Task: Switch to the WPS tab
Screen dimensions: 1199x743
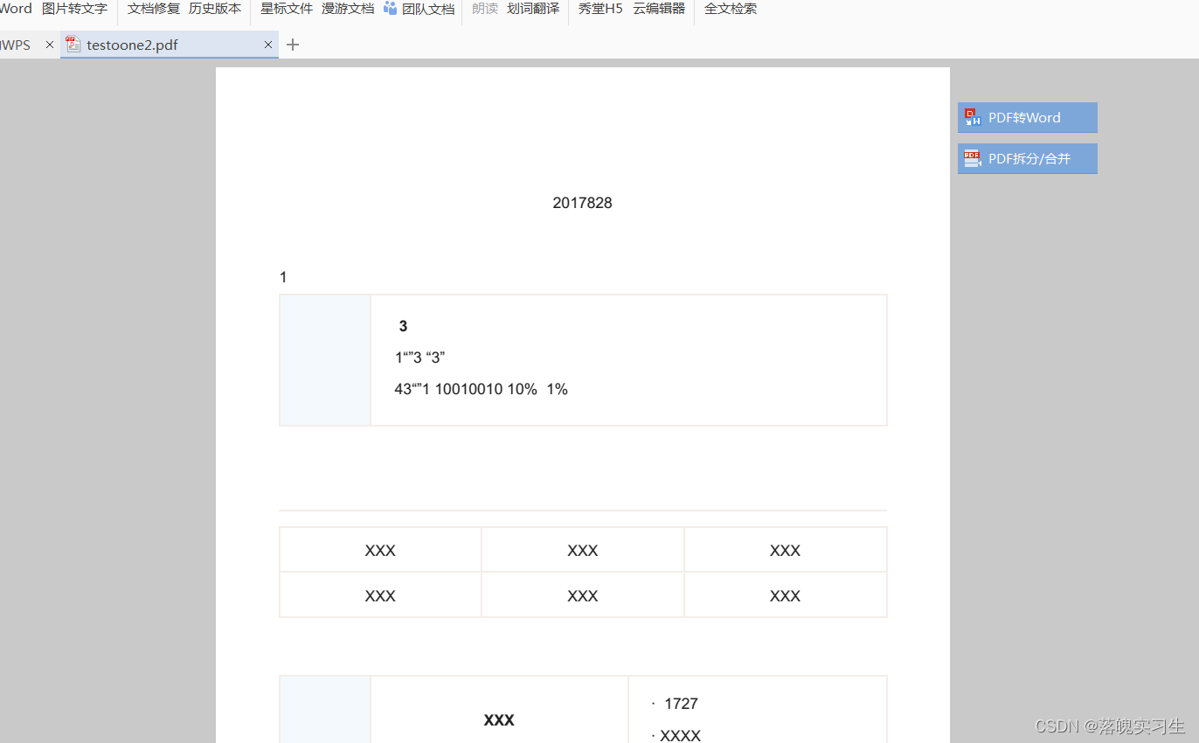Action: point(15,45)
